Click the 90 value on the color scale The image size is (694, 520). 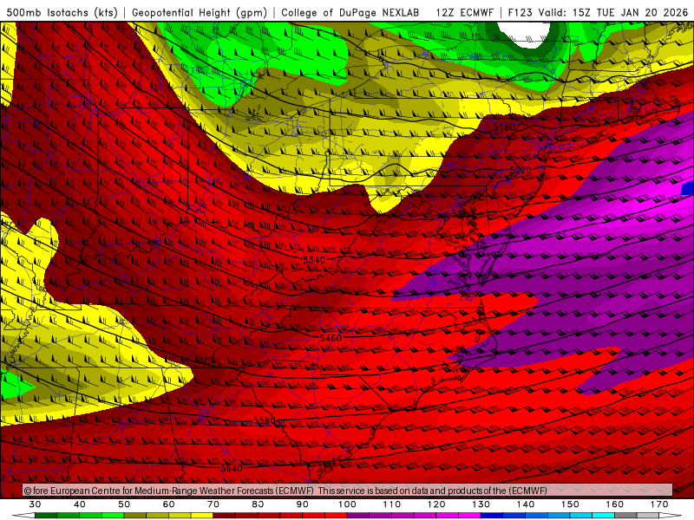pyautogui.click(x=303, y=504)
